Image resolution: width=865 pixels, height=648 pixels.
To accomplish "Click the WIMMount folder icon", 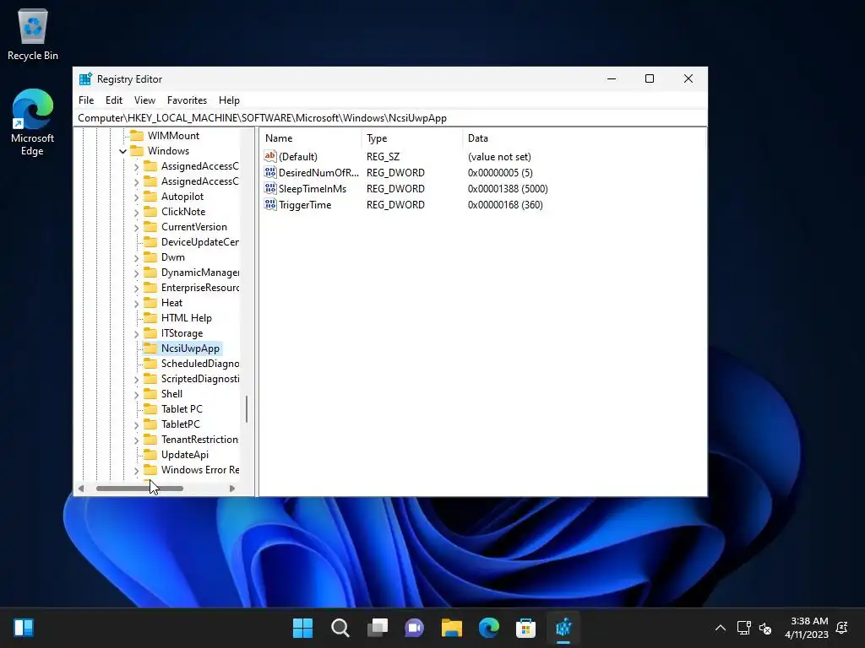I will click(137, 136).
